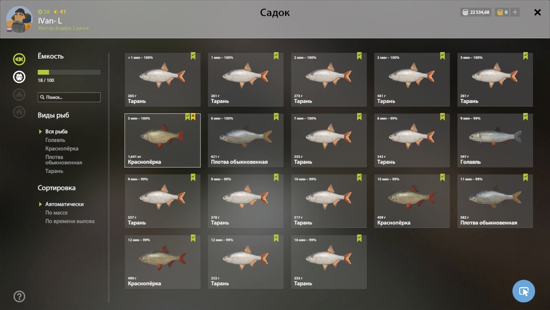Filter fish by Краснопёрка
550x310 pixels.
(62, 149)
